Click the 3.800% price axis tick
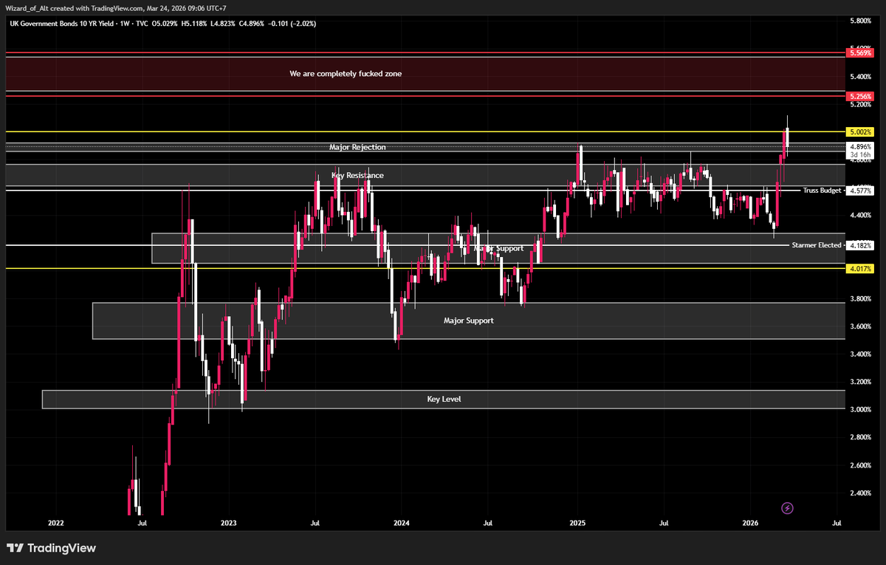This screenshot has width=886, height=565. coord(860,299)
